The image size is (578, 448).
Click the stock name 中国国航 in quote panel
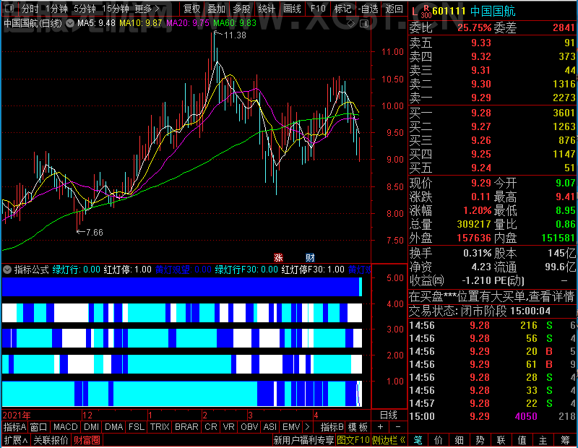tap(493, 11)
